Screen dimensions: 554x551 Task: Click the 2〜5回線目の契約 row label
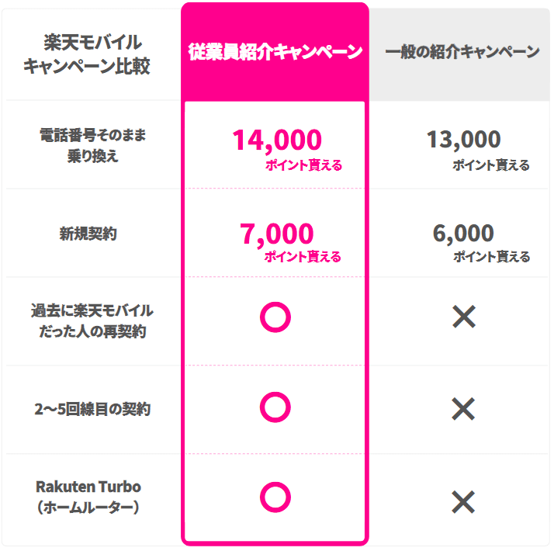click(93, 409)
